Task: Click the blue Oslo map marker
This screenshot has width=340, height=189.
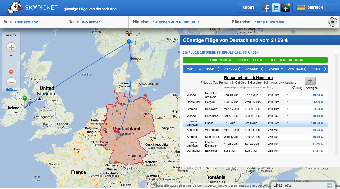Action: pos(129,41)
